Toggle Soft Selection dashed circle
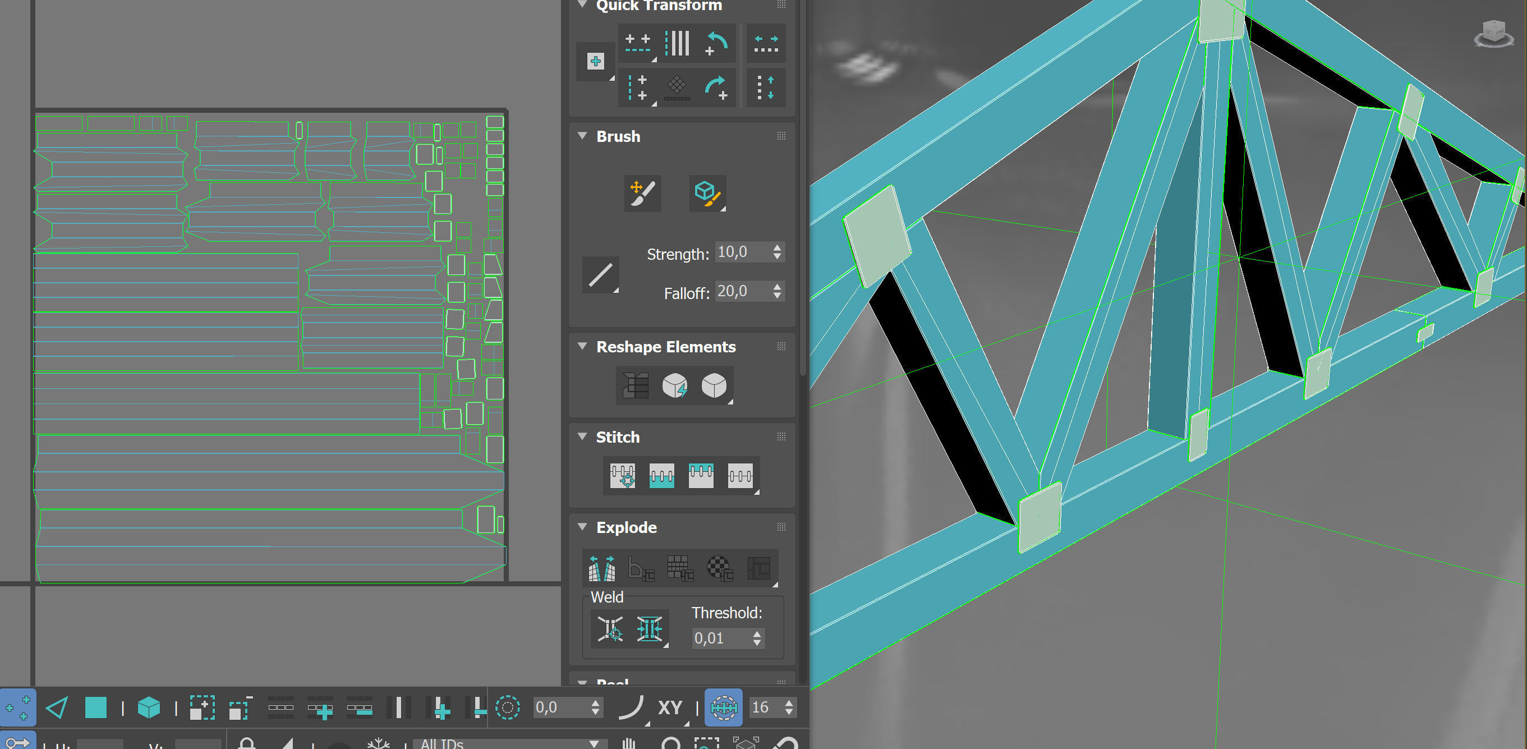The height and width of the screenshot is (749, 1527). pyautogui.click(x=508, y=707)
